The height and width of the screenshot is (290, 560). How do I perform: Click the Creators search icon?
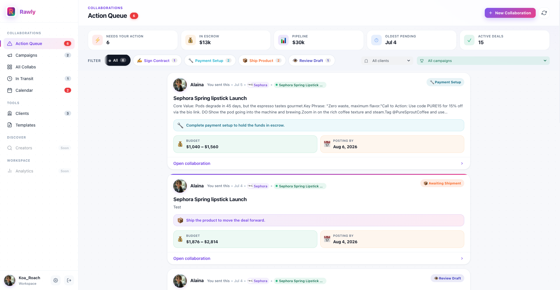point(10,148)
